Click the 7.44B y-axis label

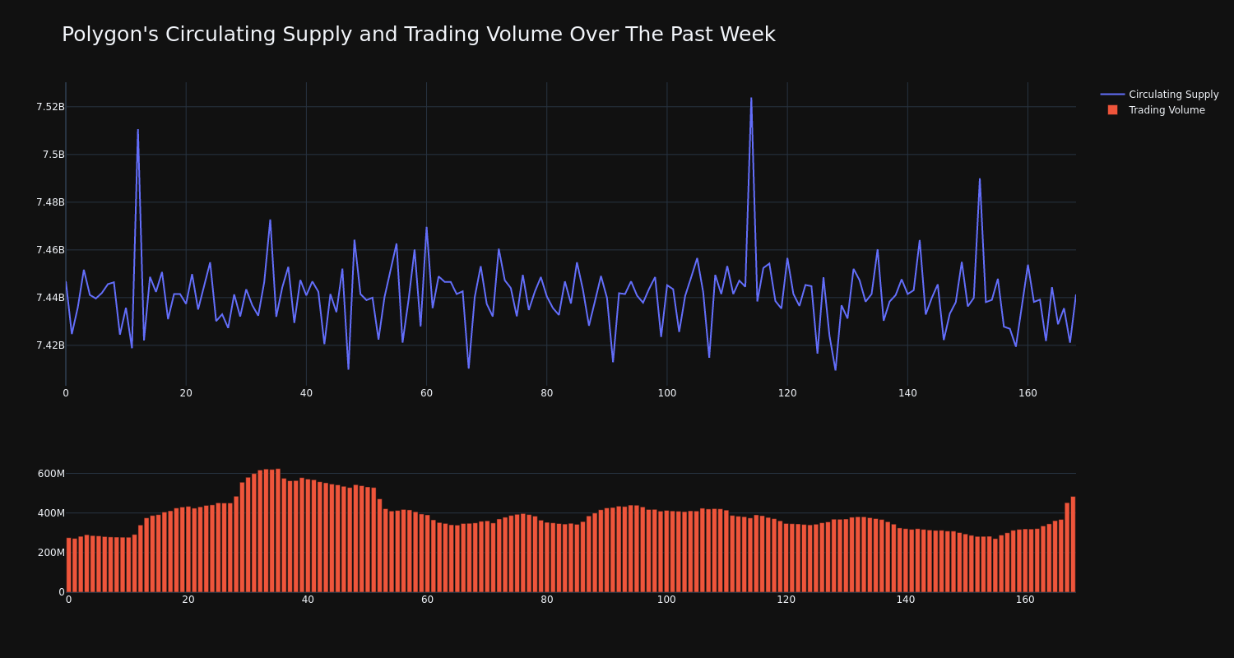coord(50,298)
